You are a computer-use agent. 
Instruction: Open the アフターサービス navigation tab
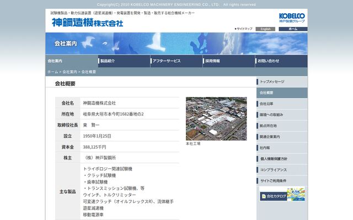[176, 61]
